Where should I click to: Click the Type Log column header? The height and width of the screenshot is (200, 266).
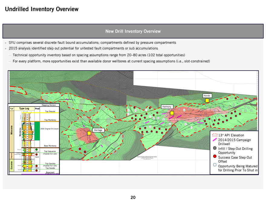pyautogui.click(x=24, y=108)
